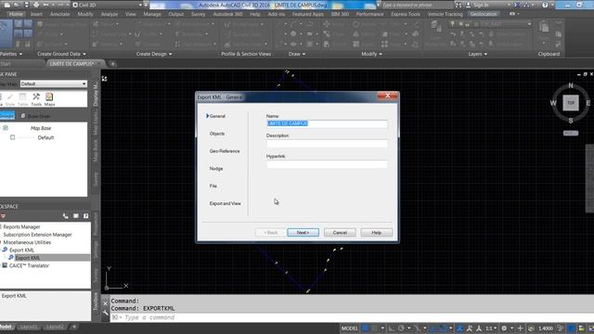Click the S compass direction on ViewCube
The height and width of the screenshot is (334, 594).
(x=571, y=121)
